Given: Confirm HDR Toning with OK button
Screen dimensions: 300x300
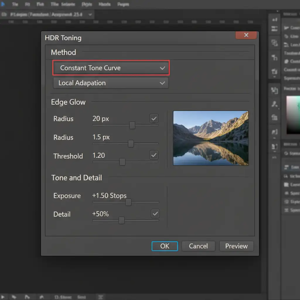Looking at the screenshot, I should [165, 246].
